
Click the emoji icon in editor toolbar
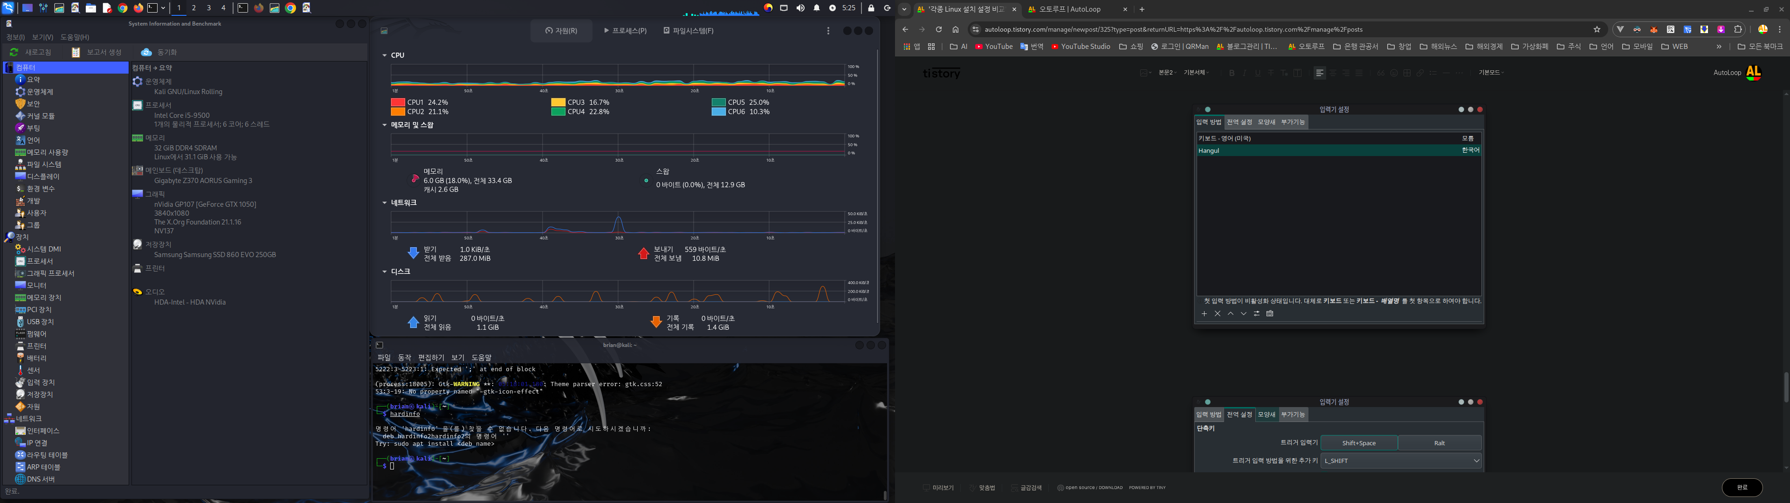tap(1394, 73)
